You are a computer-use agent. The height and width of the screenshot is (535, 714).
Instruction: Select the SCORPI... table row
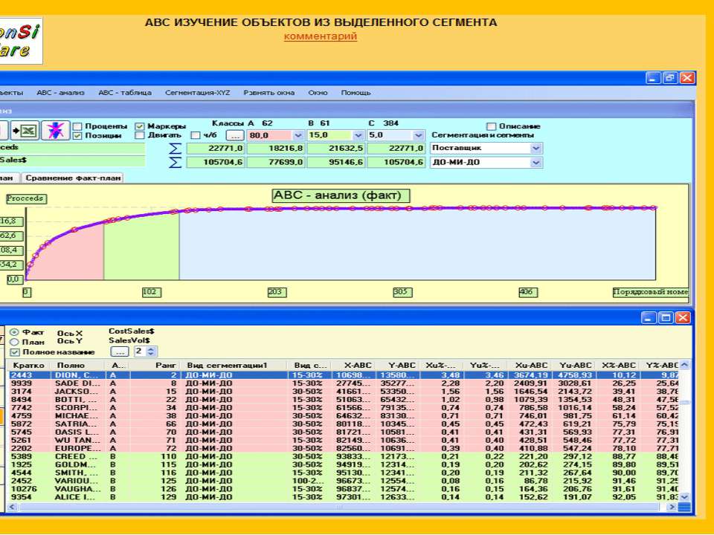pos(344,408)
